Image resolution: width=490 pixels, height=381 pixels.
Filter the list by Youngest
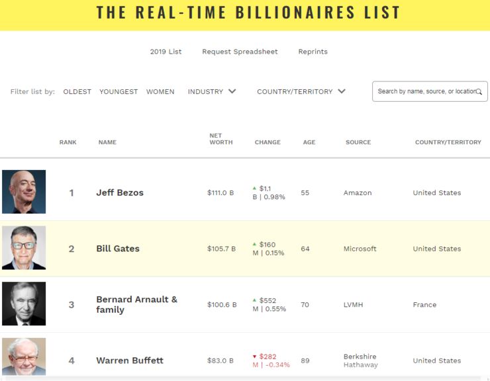point(119,91)
